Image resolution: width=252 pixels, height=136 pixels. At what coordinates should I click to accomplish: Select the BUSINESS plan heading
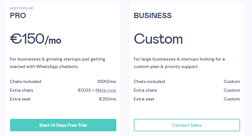[153, 16]
